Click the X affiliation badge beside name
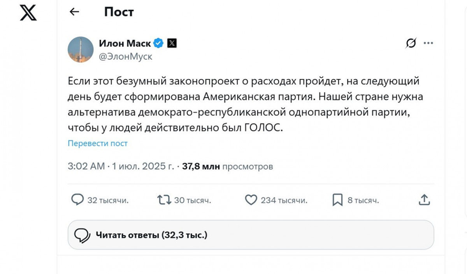Image resolution: width=467 pixels, height=274 pixels. pyautogui.click(x=172, y=43)
